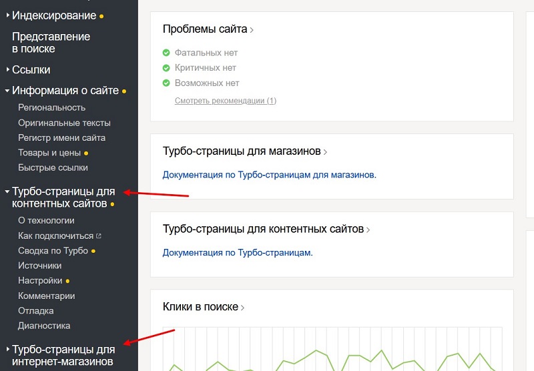The height and width of the screenshot is (371, 534).
Task: Open Комментарии in sidebar
Action: coord(46,296)
